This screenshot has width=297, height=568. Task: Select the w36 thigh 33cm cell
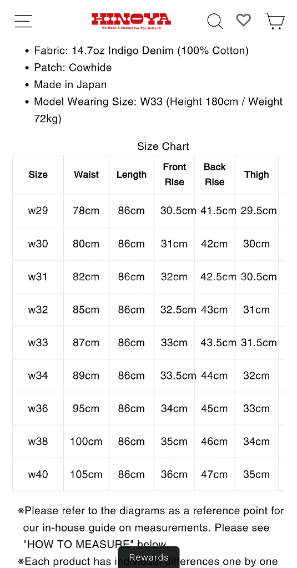[256, 408]
